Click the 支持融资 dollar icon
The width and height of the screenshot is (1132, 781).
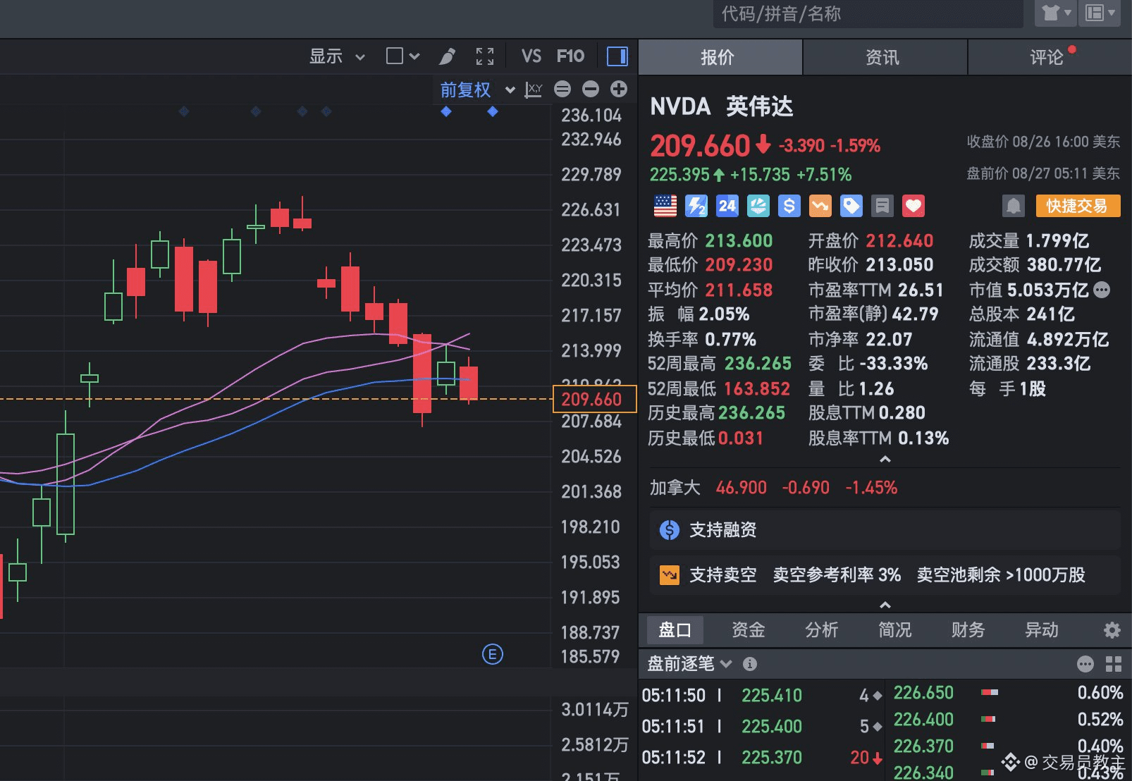pos(670,530)
